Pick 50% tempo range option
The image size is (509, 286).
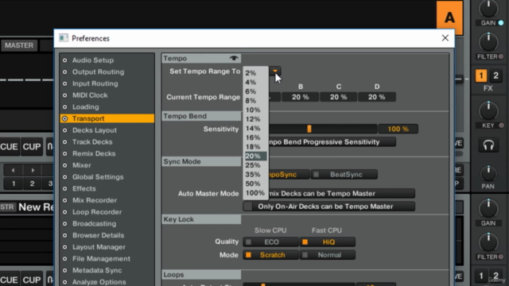coord(253,184)
